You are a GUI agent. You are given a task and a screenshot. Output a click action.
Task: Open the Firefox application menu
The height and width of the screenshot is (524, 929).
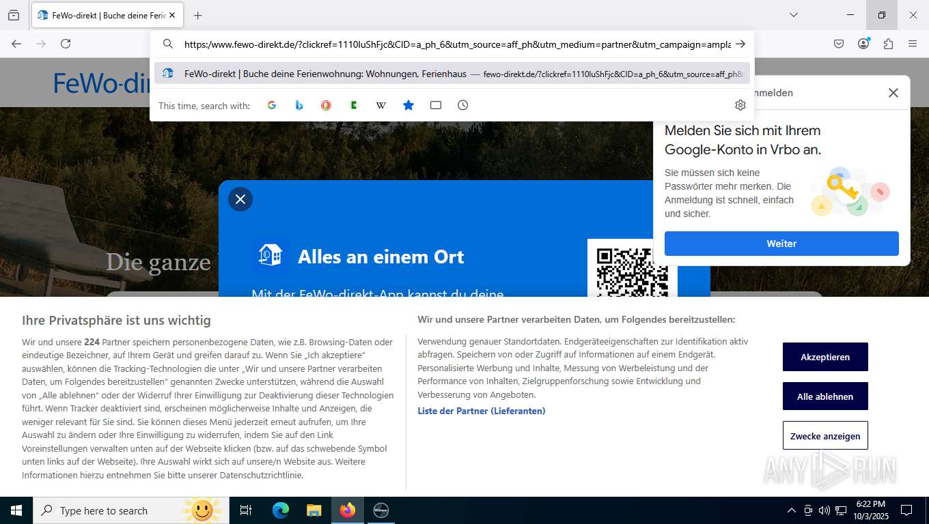pos(913,44)
